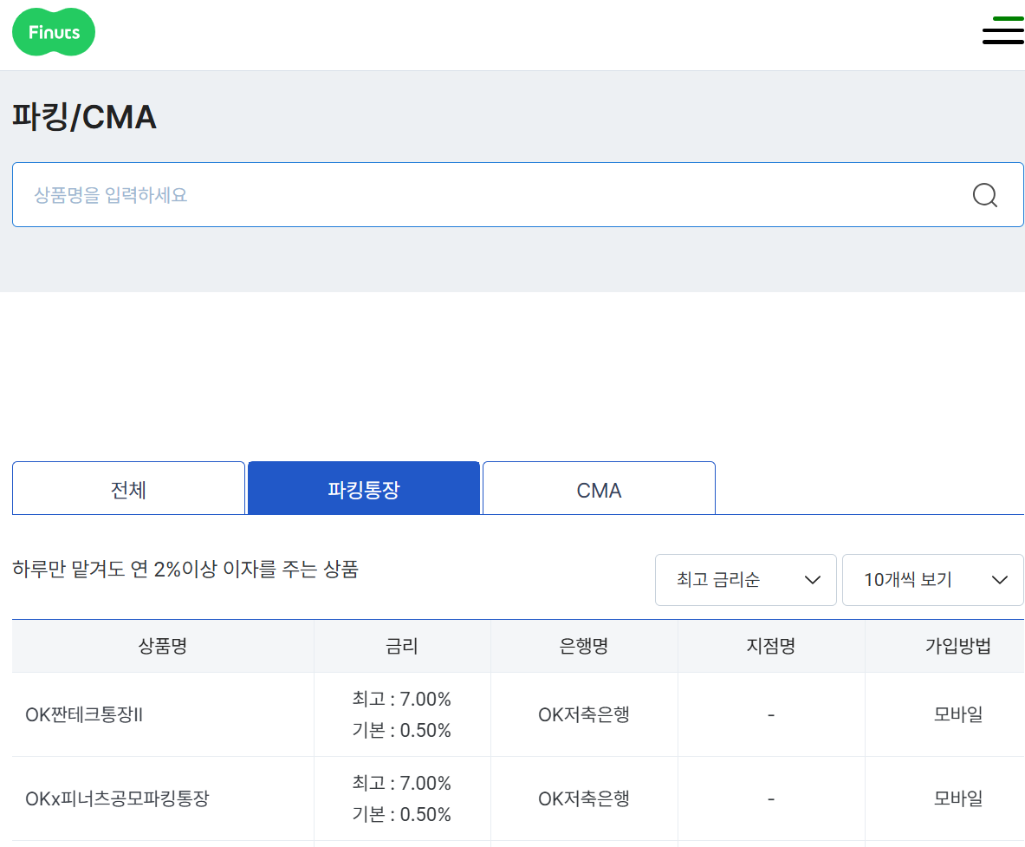Viewport: 1025px width, 847px height.
Task: Click the Finuts logo
Action: [x=54, y=32]
